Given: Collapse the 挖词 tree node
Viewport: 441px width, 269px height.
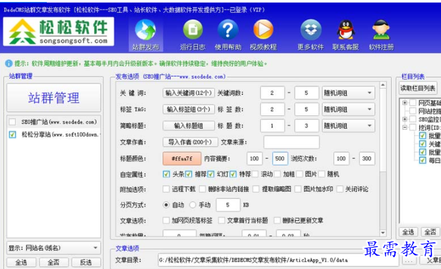Looking at the screenshot, I should (405, 127).
